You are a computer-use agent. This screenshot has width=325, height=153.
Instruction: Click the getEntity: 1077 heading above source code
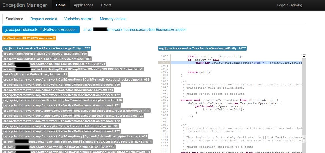coord(202,48)
